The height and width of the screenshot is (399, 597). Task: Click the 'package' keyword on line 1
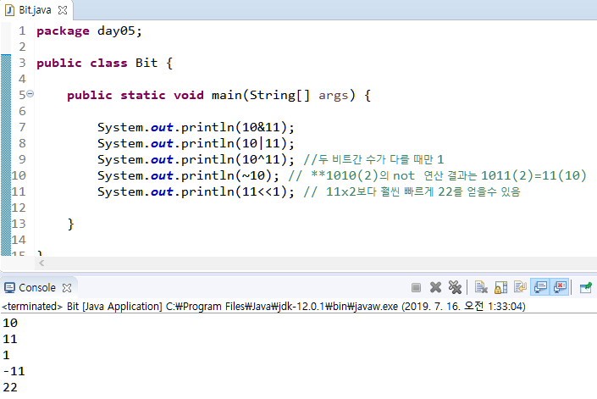pyautogui.click(x=63, y=31)
